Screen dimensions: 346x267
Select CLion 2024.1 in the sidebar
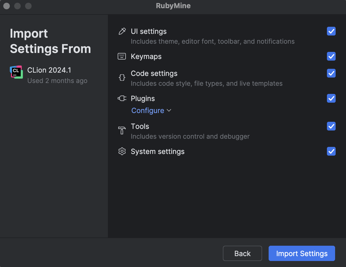click(49, 70)
